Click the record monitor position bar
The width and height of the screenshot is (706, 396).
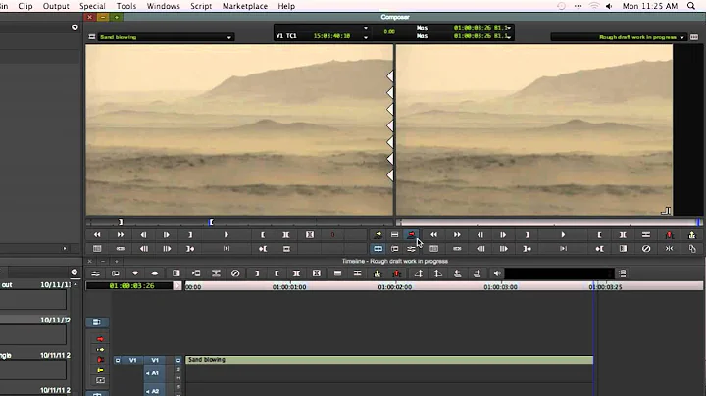[x=549, y=223]
